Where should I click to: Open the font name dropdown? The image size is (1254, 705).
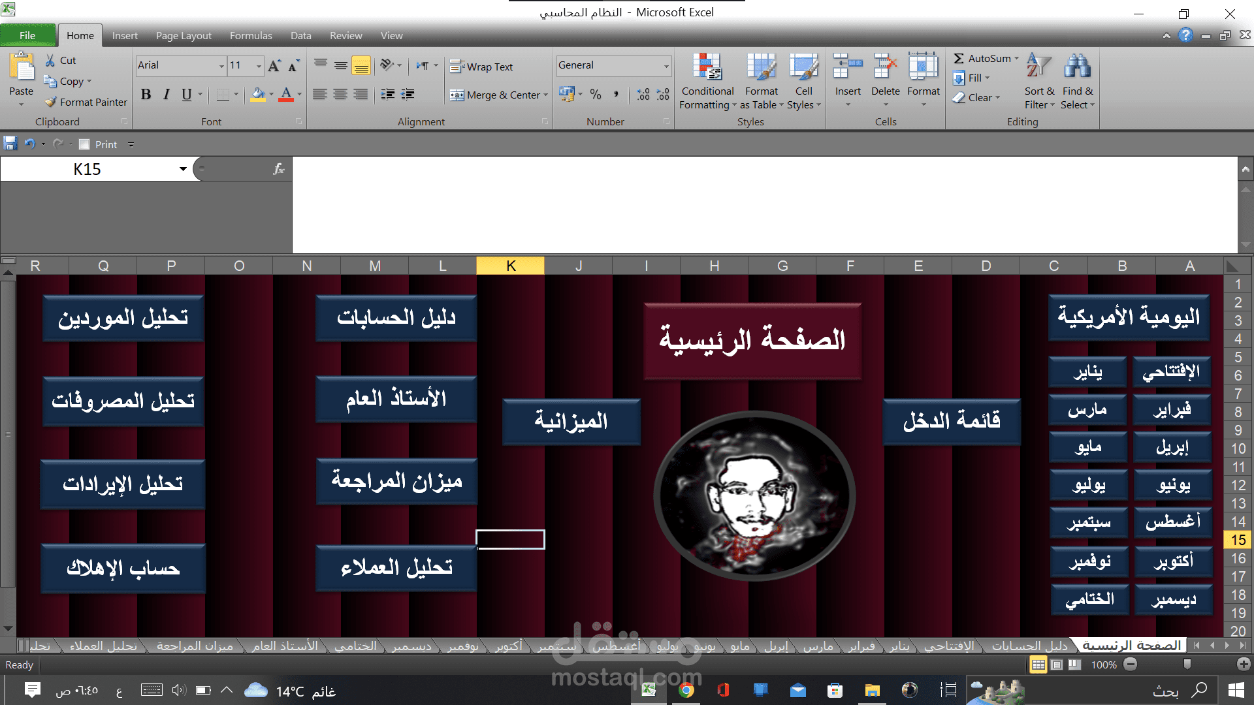[x=221, y=65]
